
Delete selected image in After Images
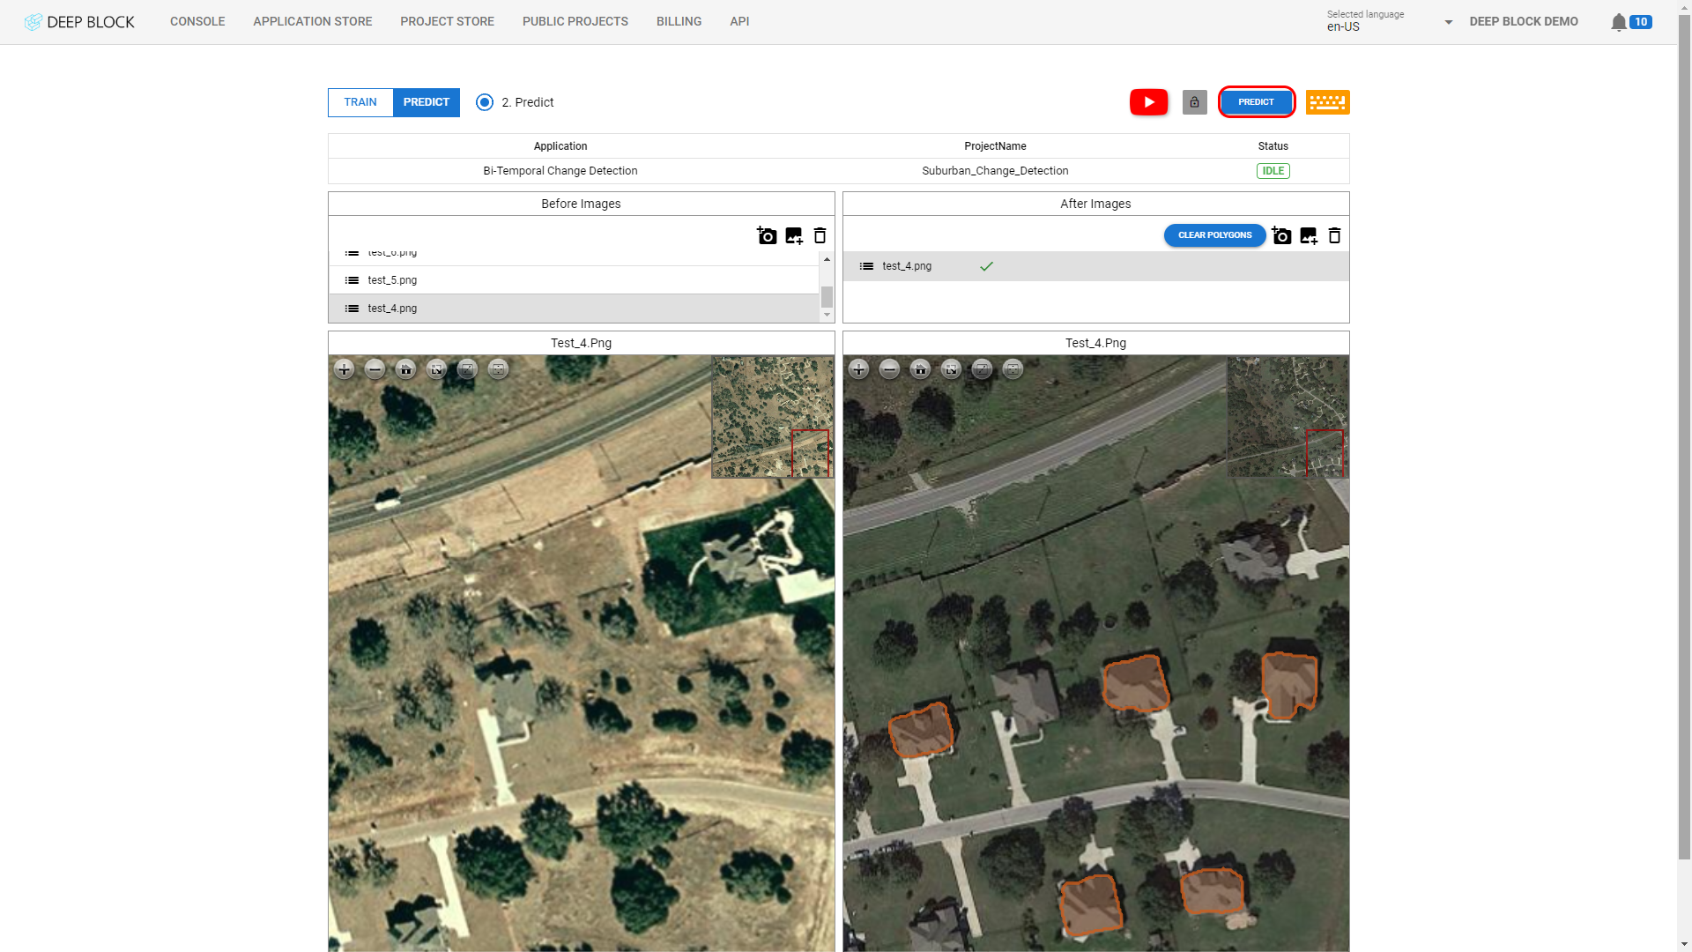click(x=1334, y=235)
